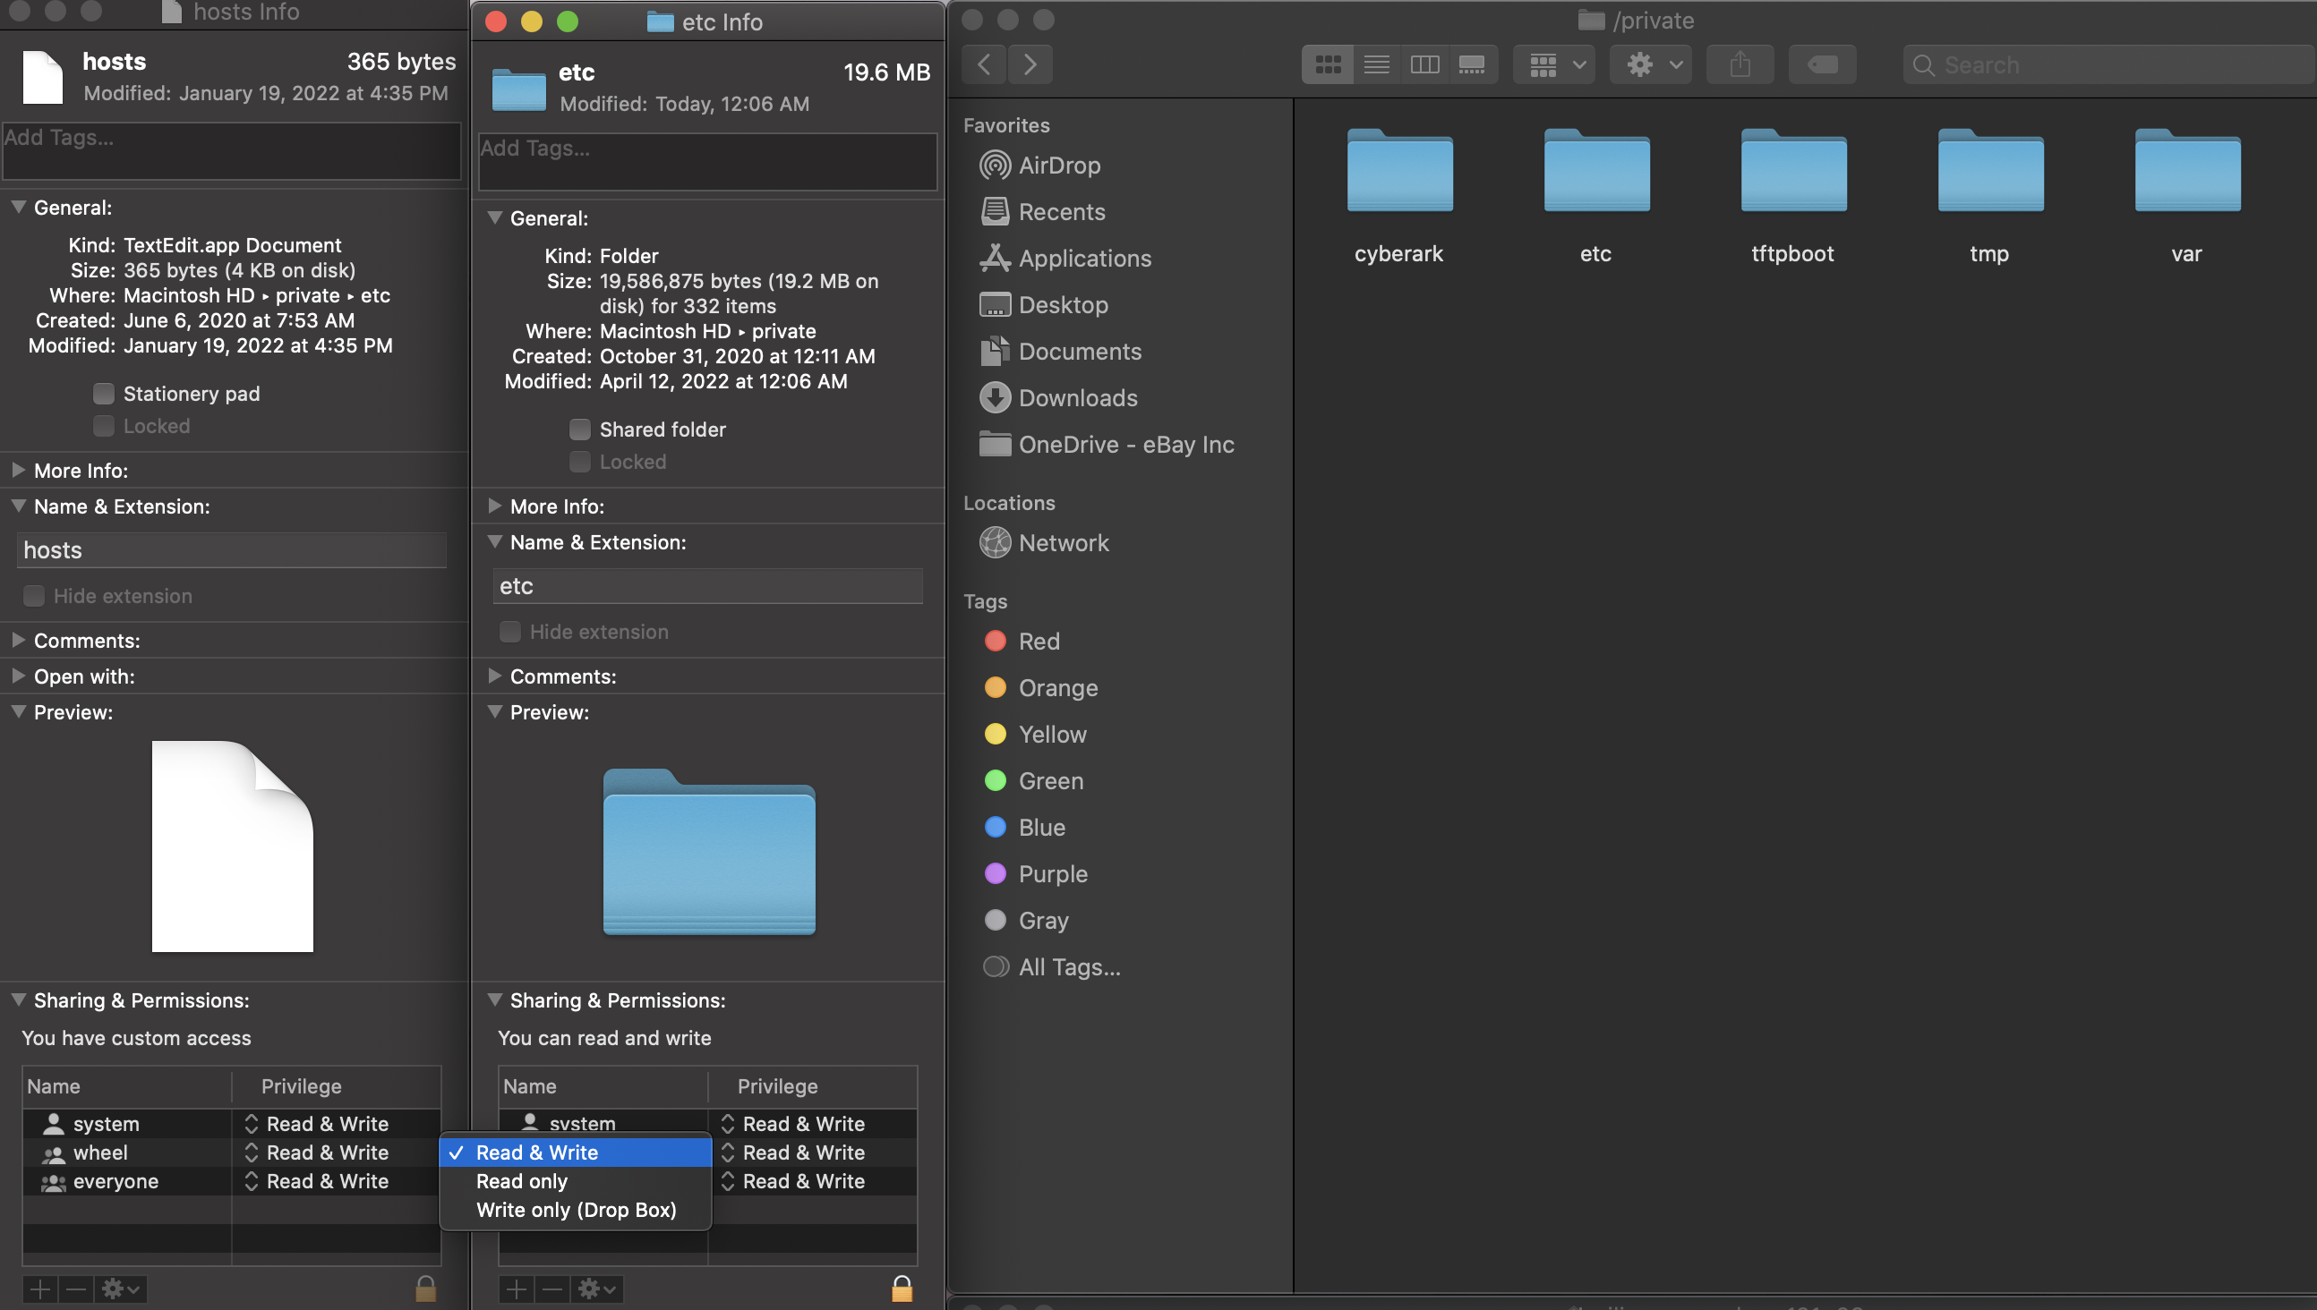
Task: Toggle Locked checkbox in hosts Info
Action: [x=104, y=427]
